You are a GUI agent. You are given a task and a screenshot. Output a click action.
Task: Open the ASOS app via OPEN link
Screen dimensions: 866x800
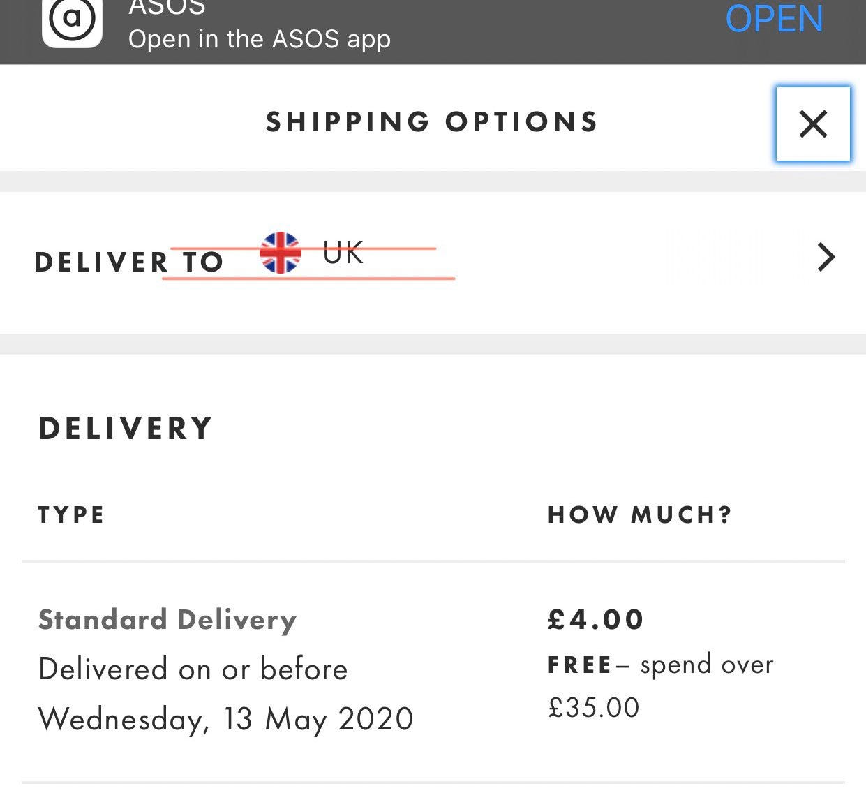(x=775, y=19)
